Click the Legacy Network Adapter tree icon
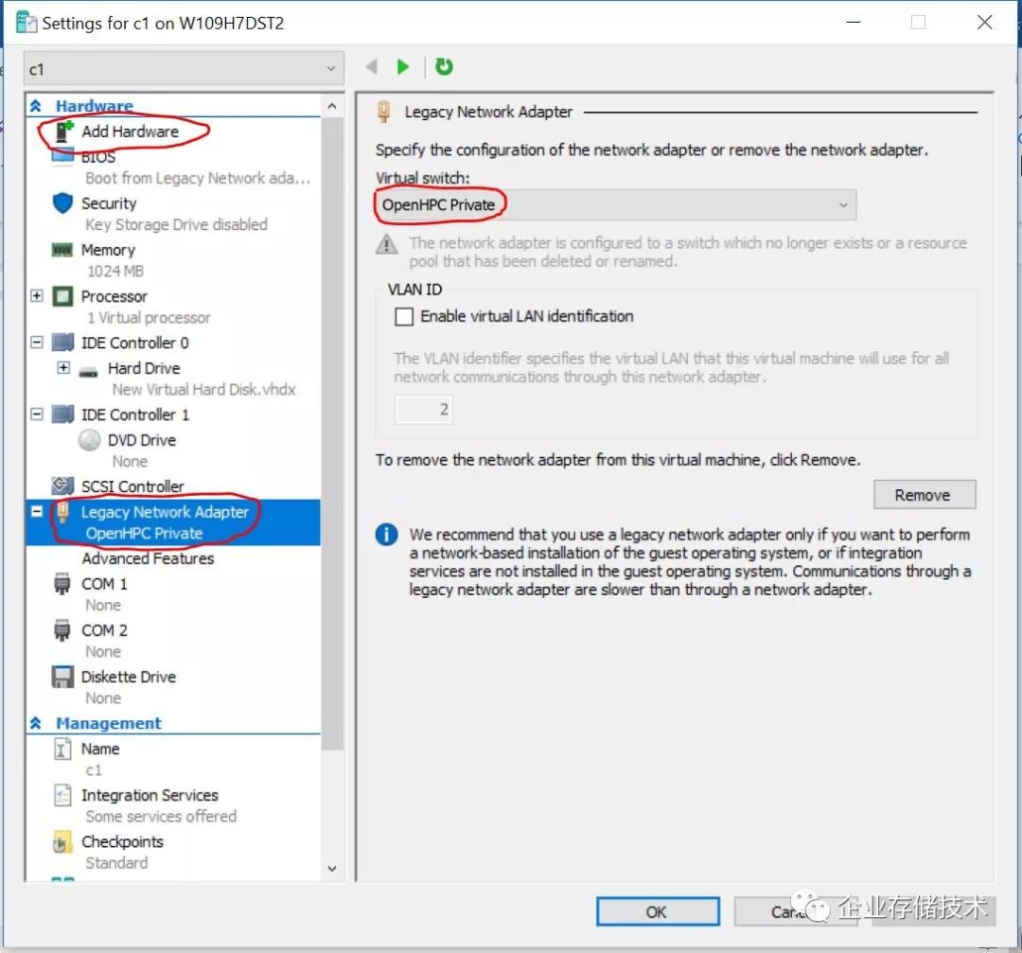Screen dimensions: 1022x953 pos(62,512)
